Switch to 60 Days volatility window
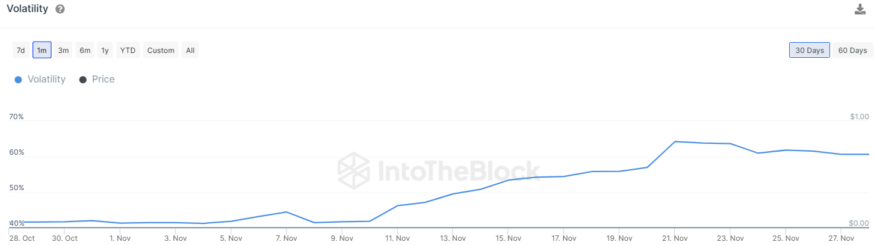This screenshot has height=245, width=874. pyautogui.click(x=852, y=50)
